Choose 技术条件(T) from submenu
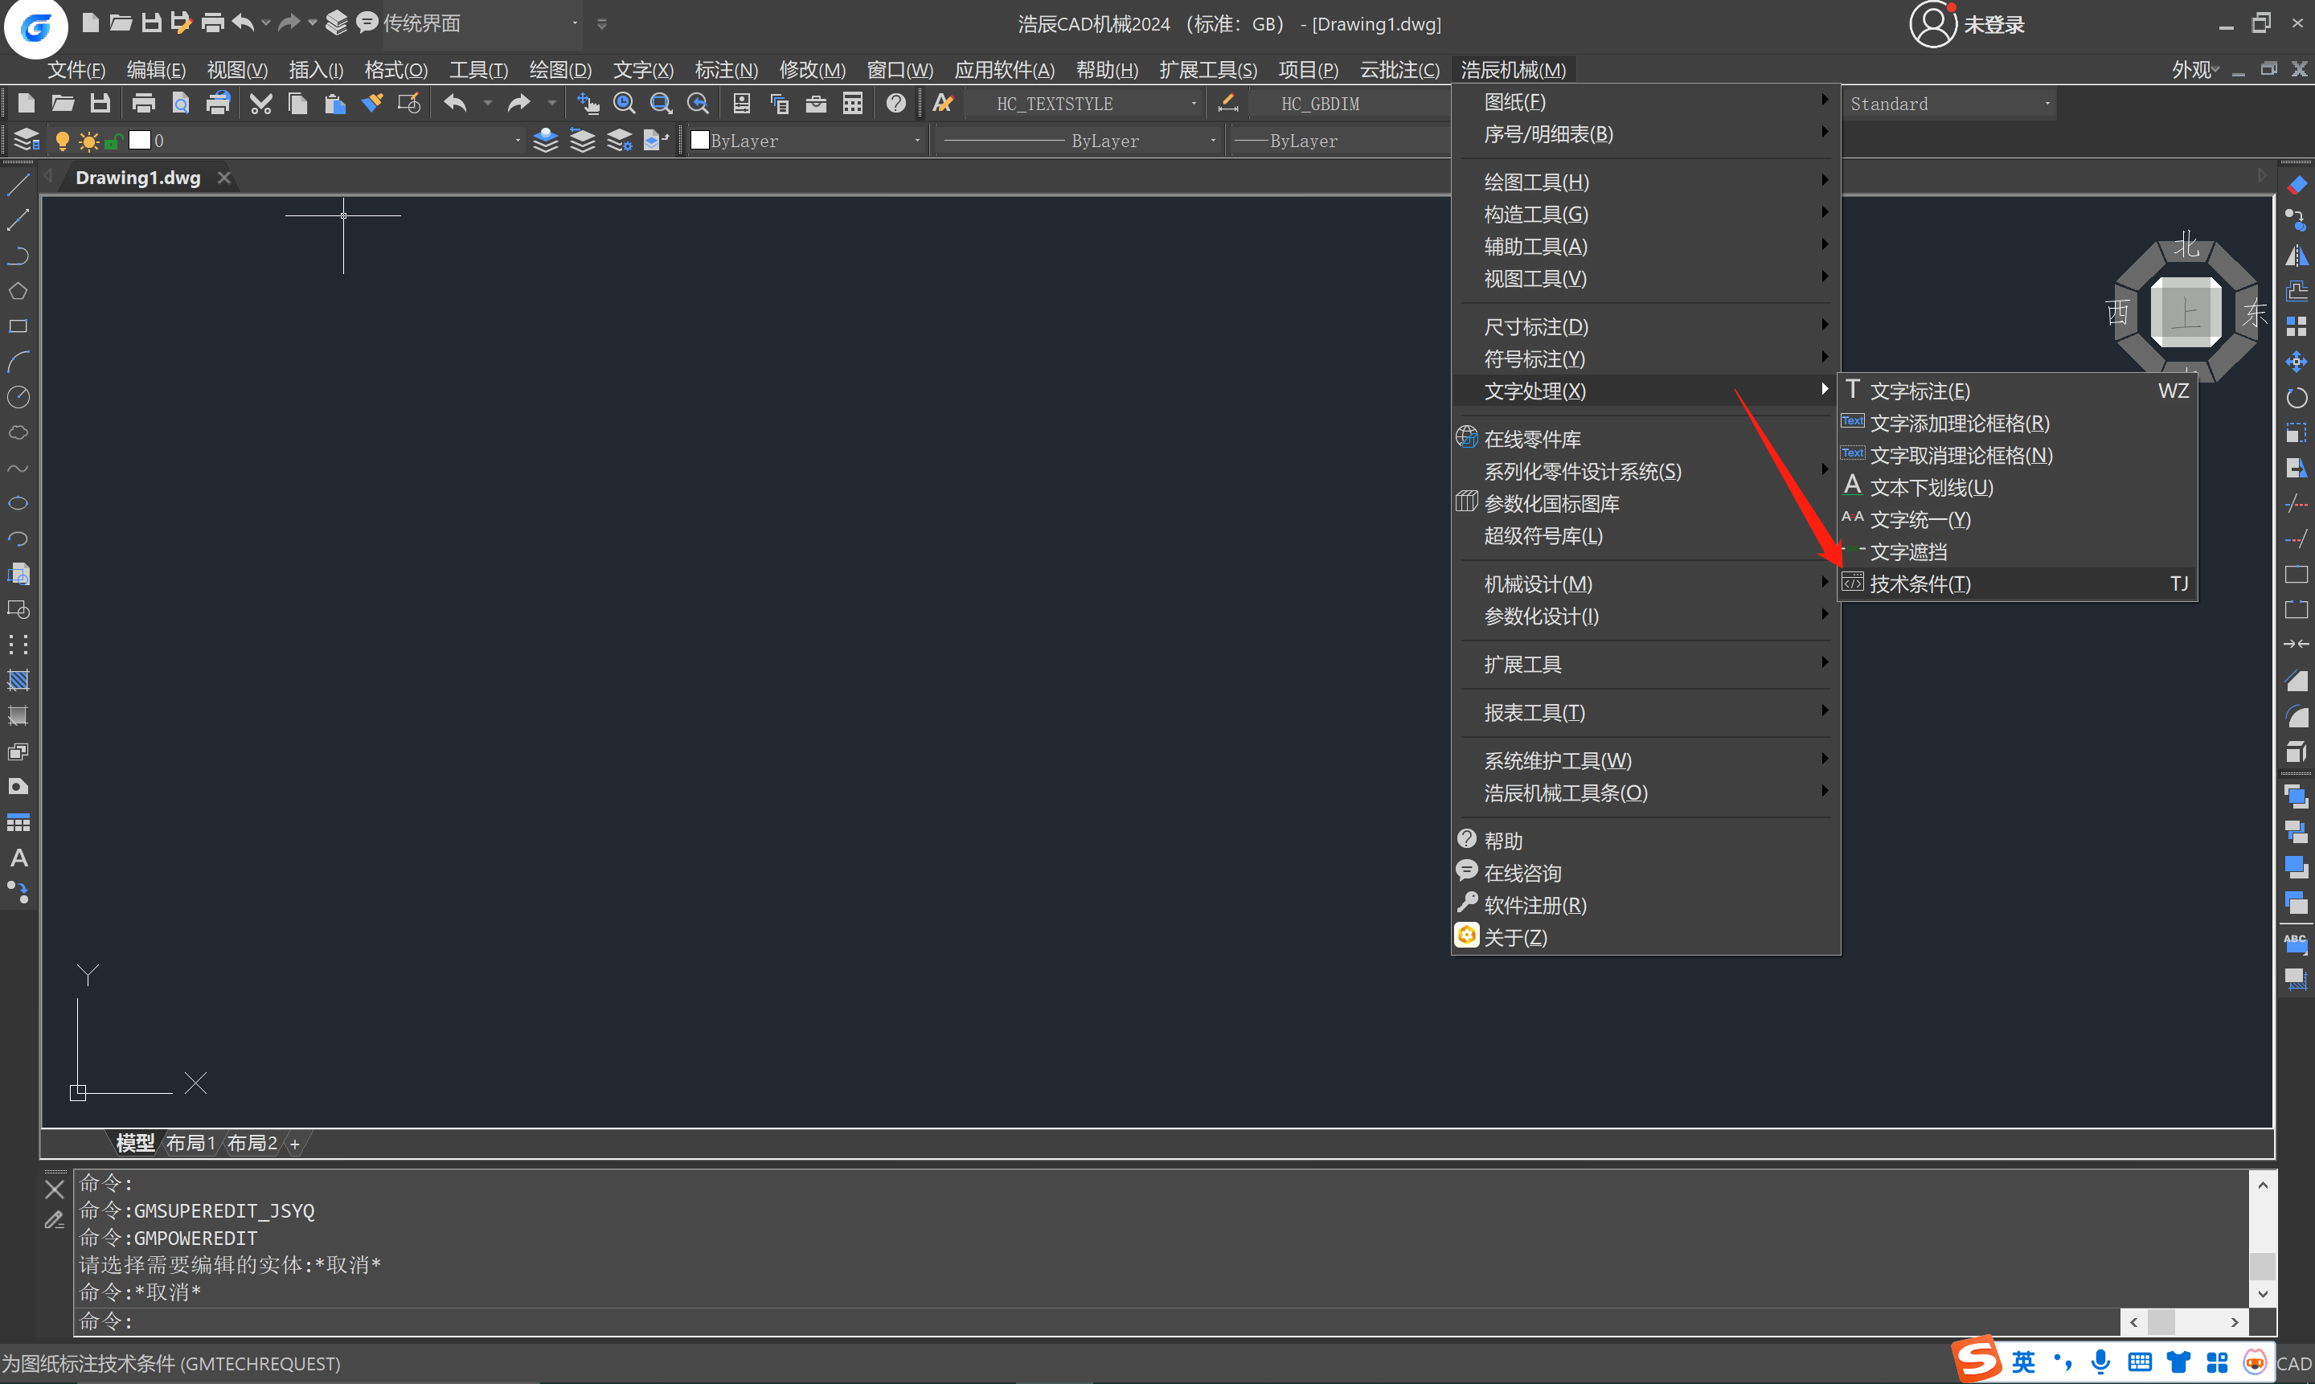The image size is (2315, 1384). [x=1920, y=583]
